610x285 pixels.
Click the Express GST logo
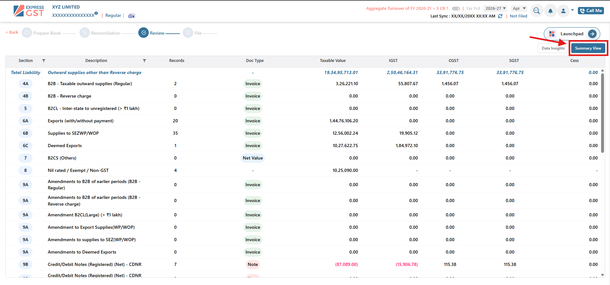pos(29,11)
